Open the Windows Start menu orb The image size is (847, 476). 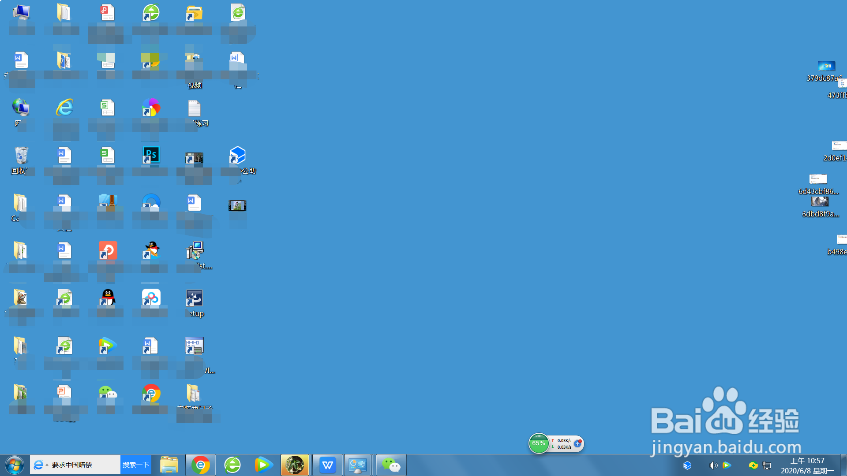pos(14,465)
